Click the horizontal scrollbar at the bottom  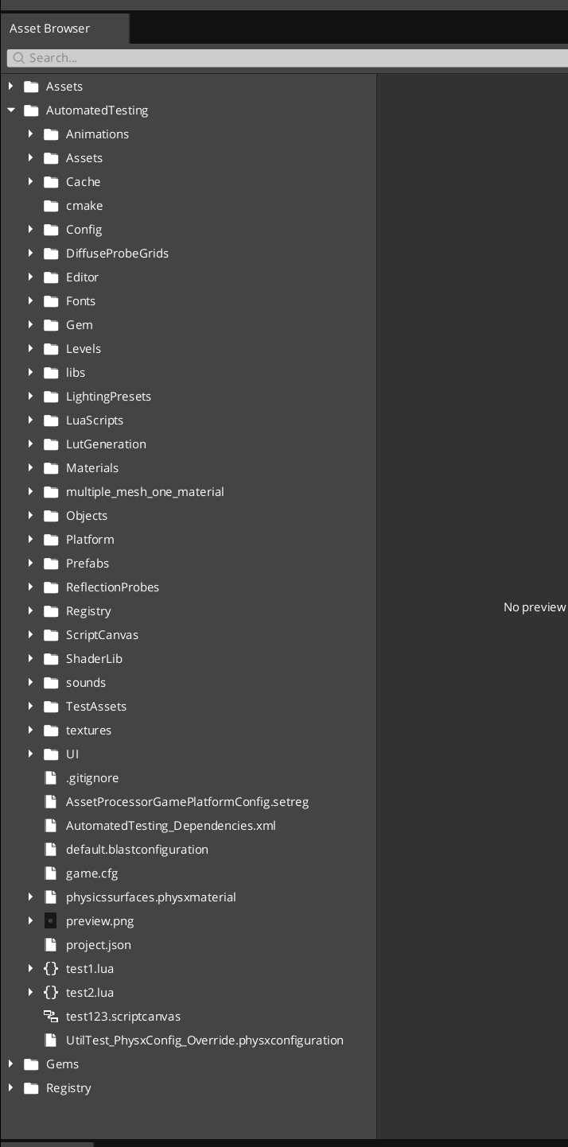[x=48, y=1142]
